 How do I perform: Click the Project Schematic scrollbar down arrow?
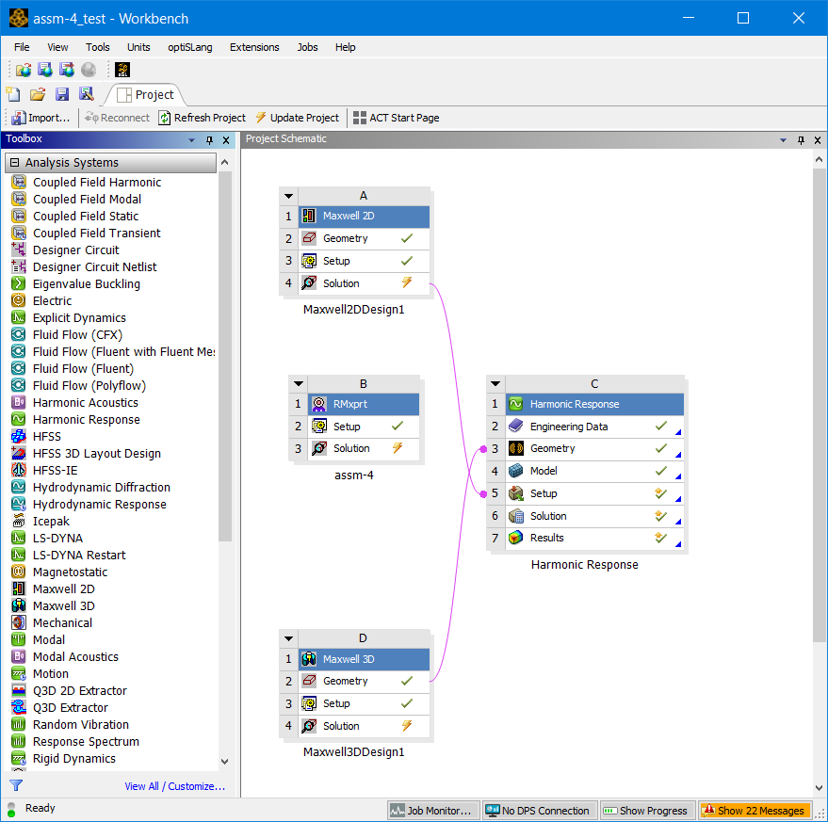819,788
